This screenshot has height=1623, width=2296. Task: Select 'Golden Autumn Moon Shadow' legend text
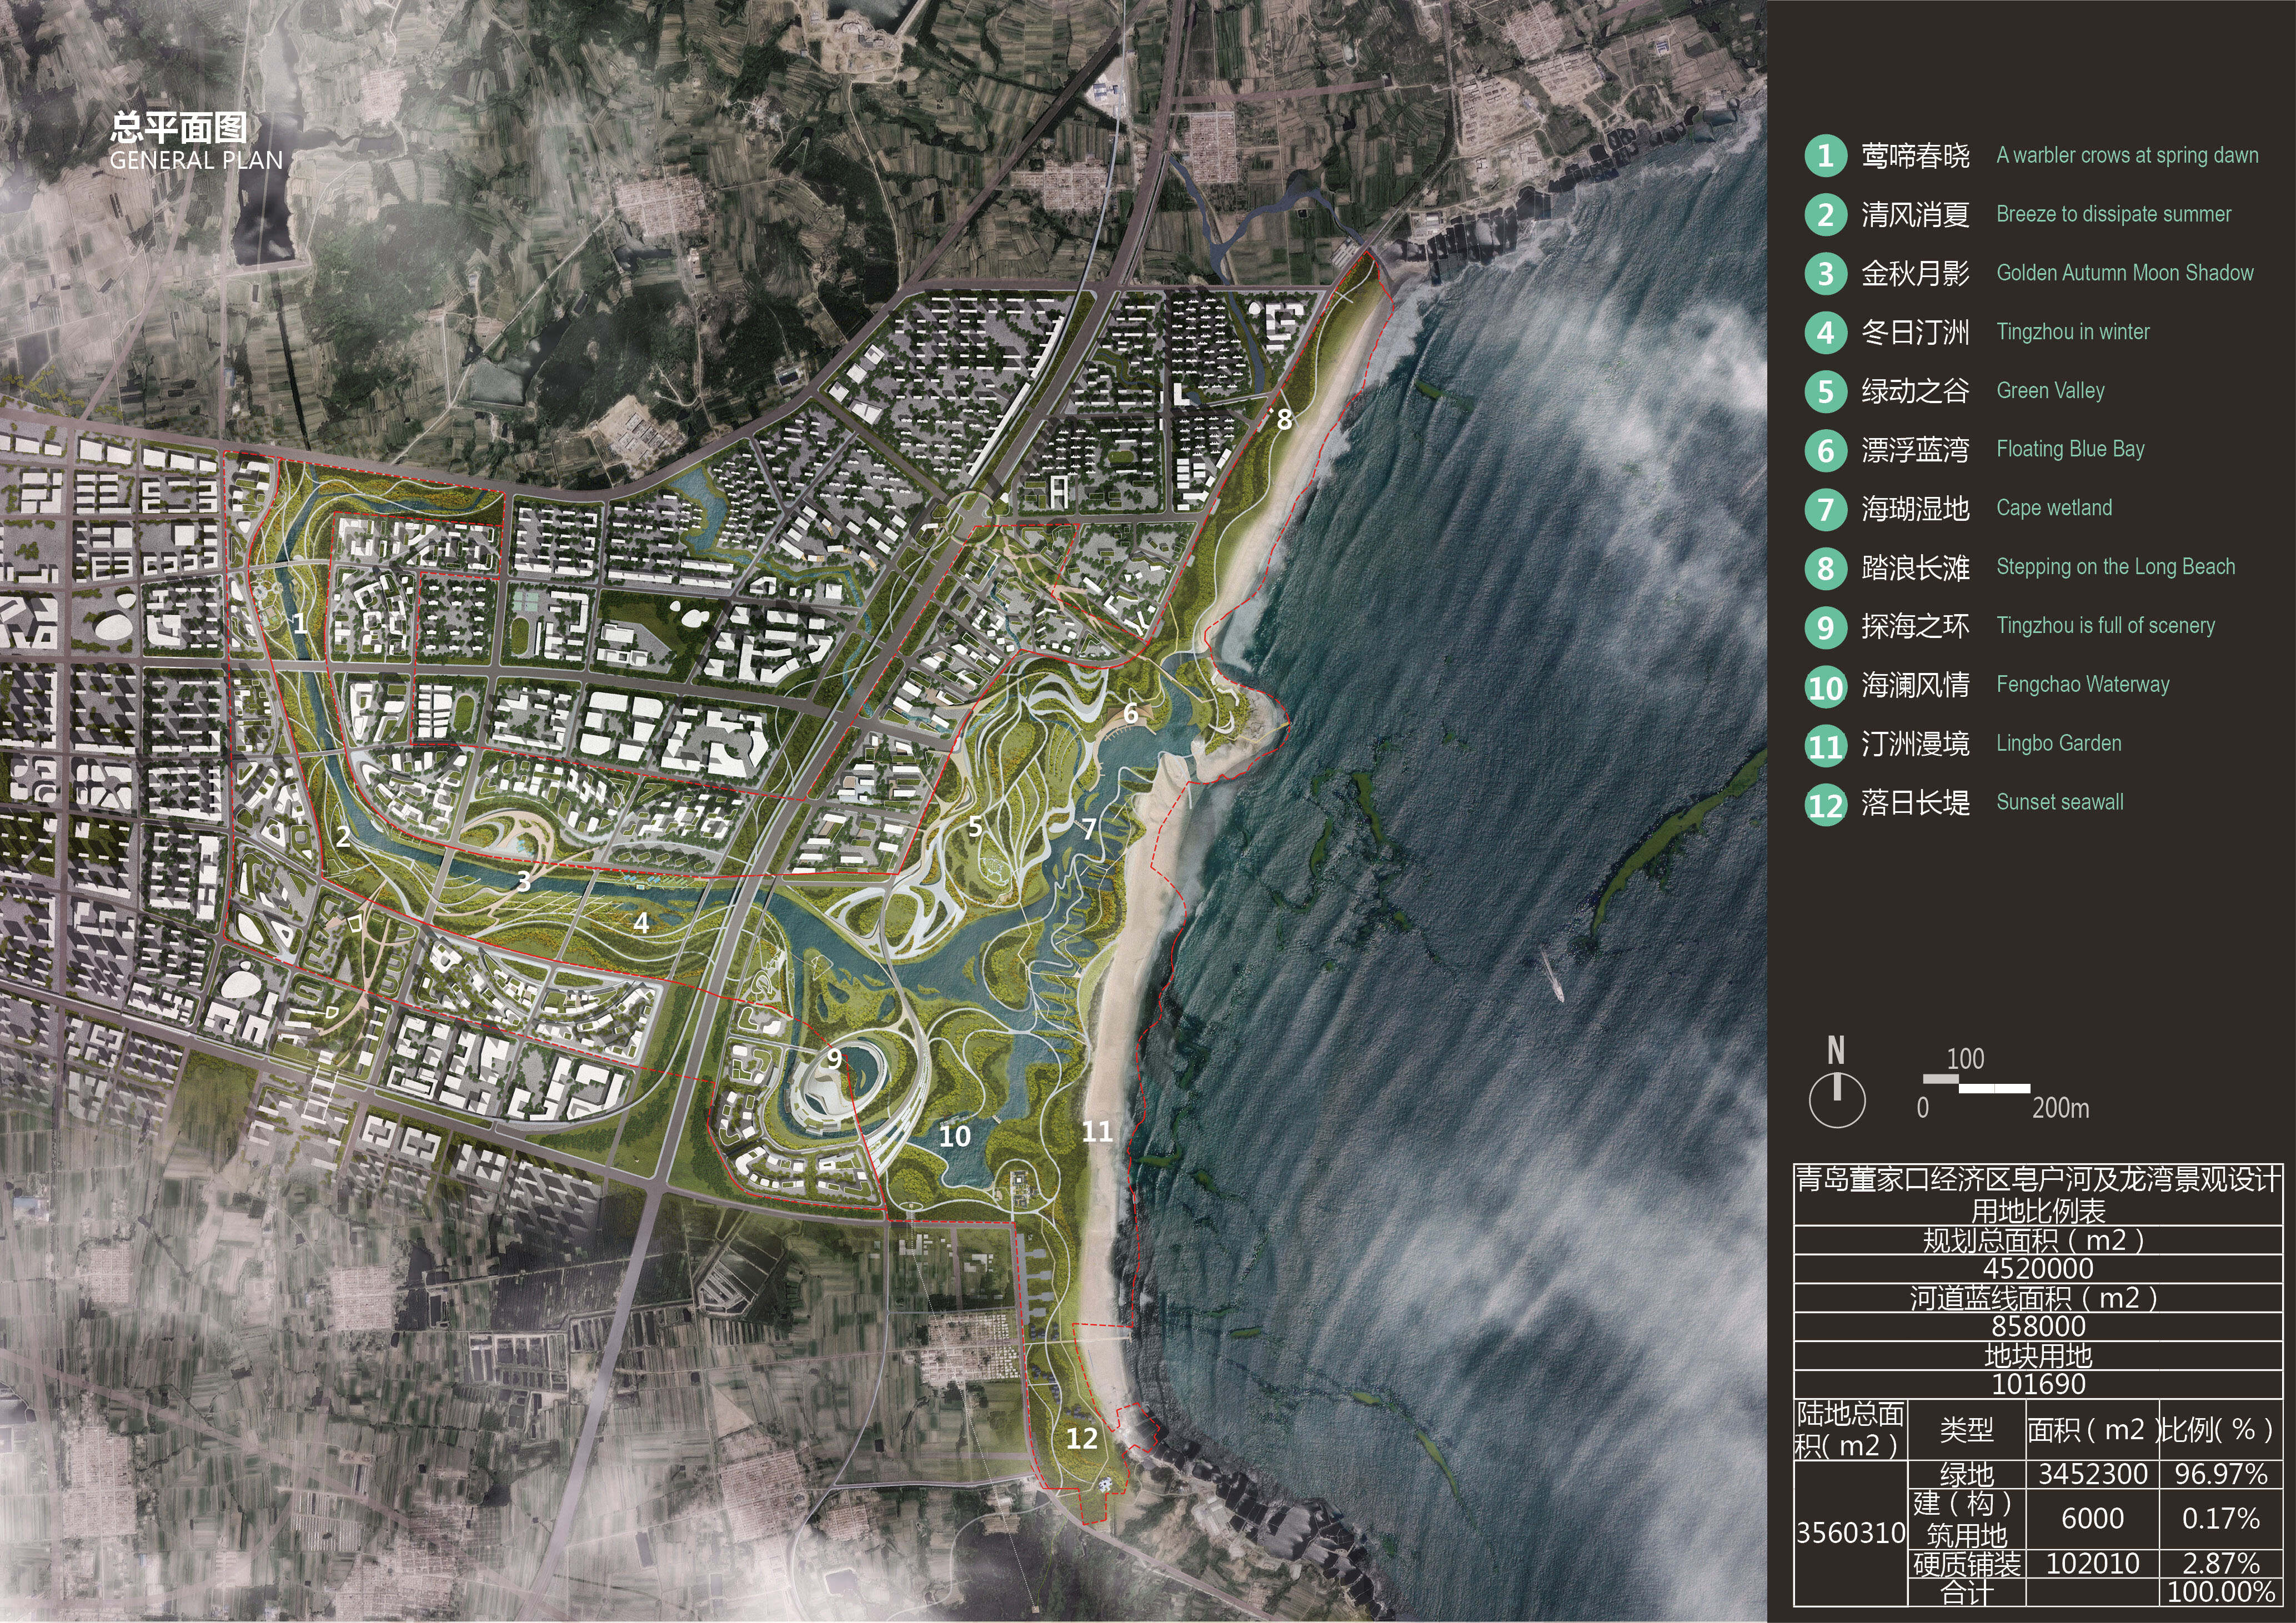[2125, 273]
